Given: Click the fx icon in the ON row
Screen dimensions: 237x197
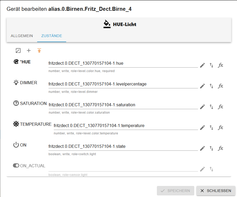Looking at the screenshot, I should (220, 148).
